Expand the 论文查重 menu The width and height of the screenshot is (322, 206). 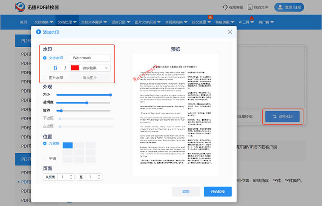201,22
